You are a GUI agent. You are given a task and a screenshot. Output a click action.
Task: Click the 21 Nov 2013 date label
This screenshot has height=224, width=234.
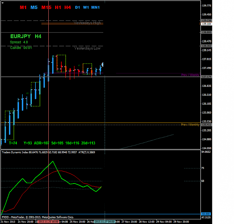[8, 222]
